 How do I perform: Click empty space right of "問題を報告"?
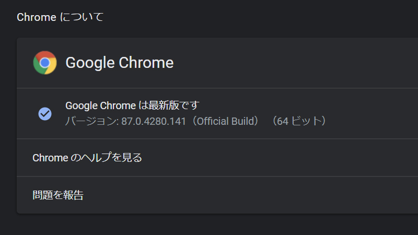coord(261,195)
